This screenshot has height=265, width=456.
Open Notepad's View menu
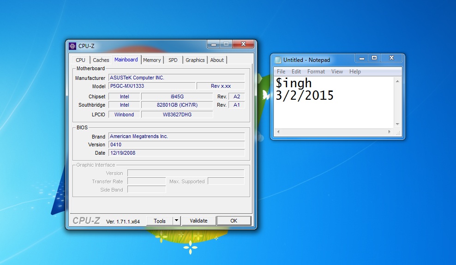[x=337, y=72]
